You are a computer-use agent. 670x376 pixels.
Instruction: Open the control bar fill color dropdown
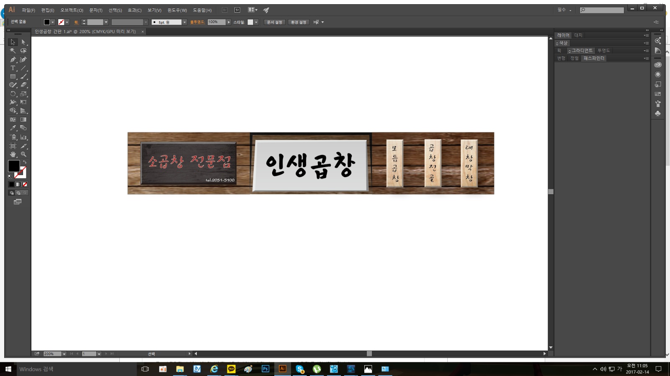pos(53,22)
